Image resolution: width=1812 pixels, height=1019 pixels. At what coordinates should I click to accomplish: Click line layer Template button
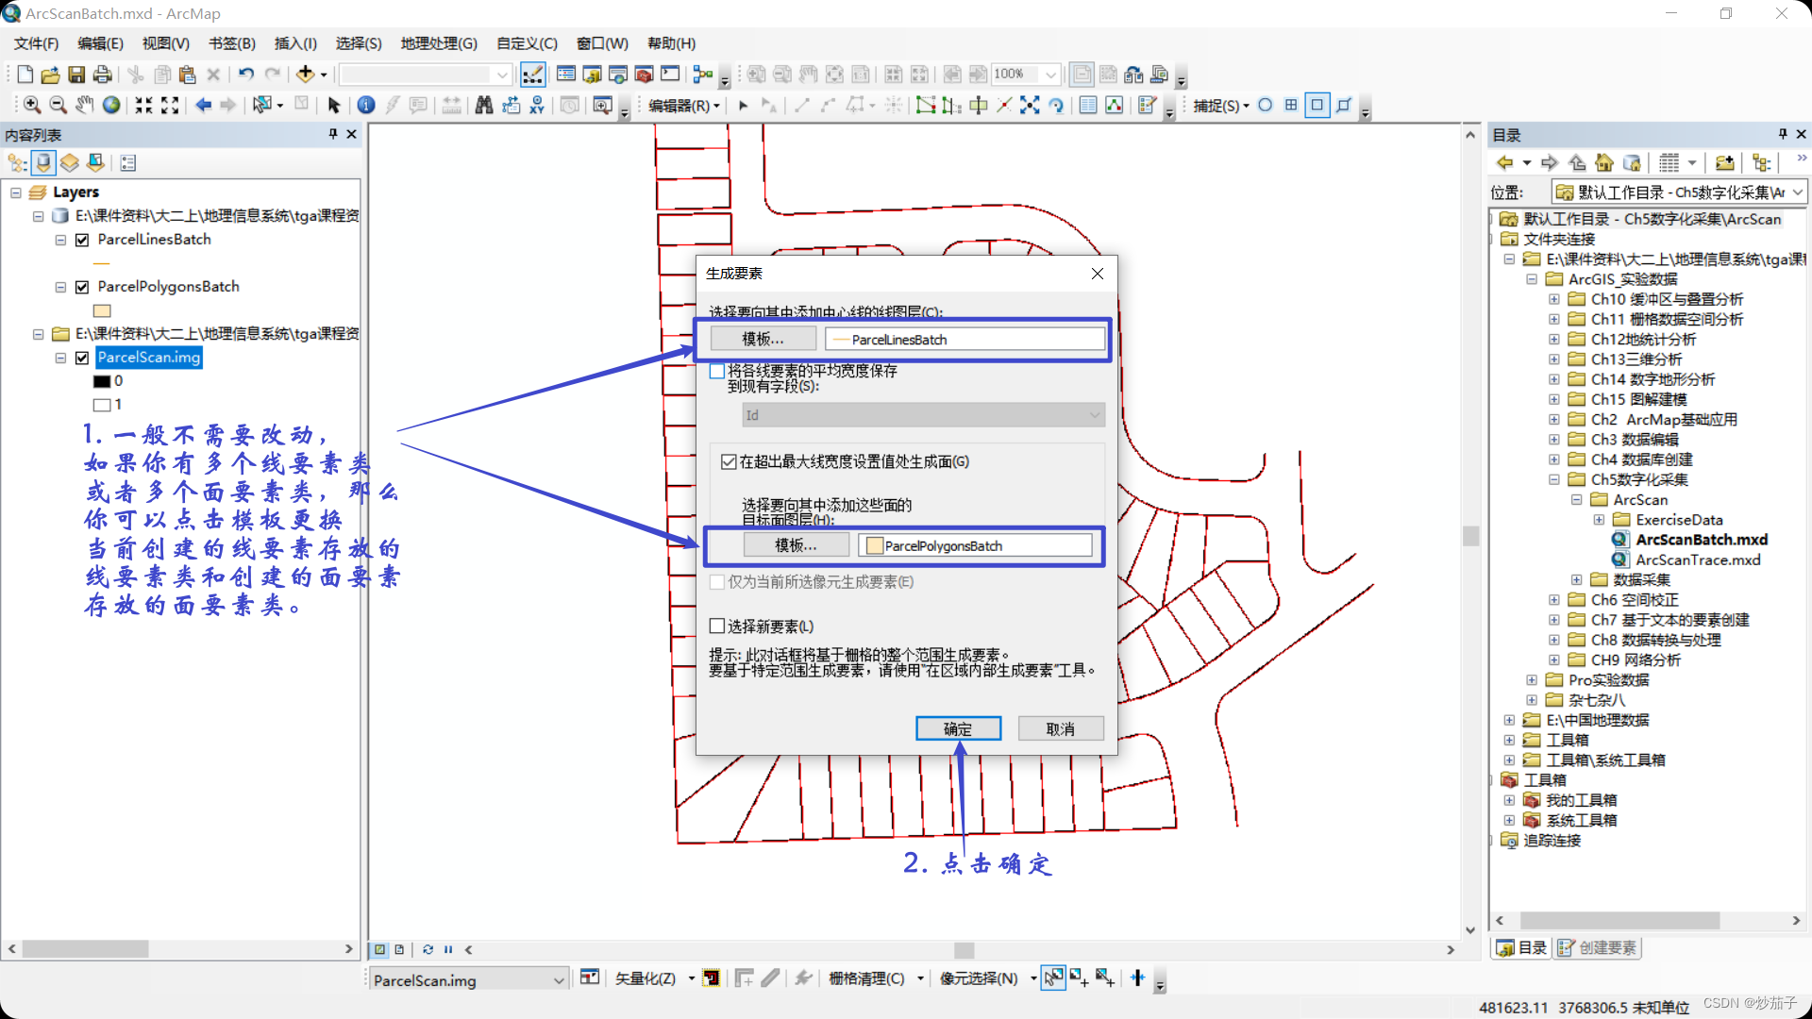[763, 339]
